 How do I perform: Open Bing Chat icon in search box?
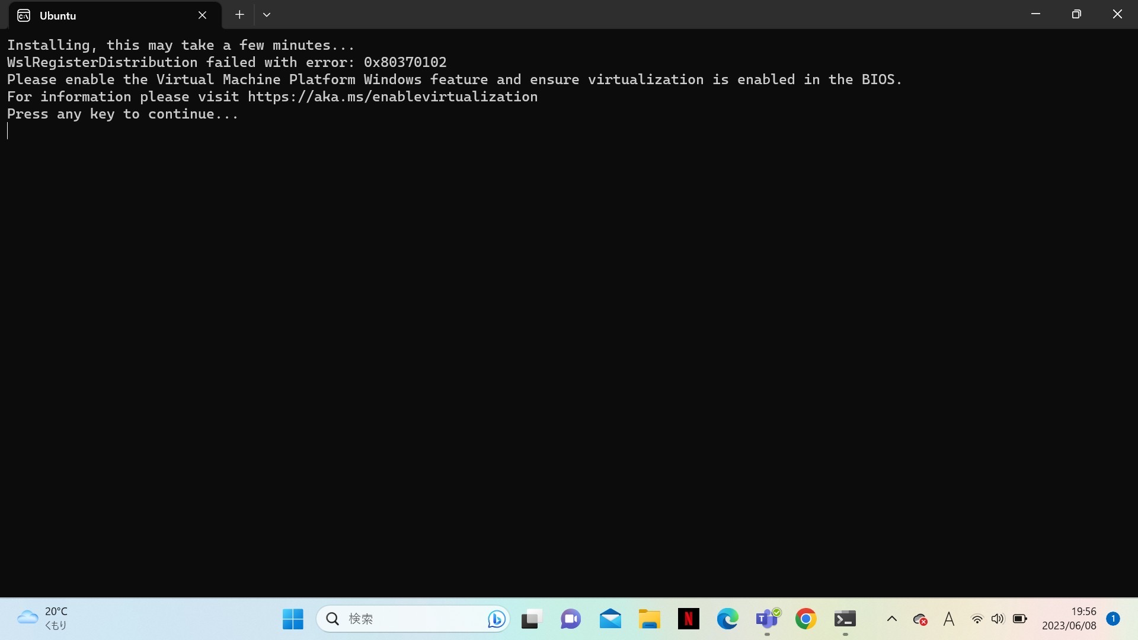[x=496, y=619]
